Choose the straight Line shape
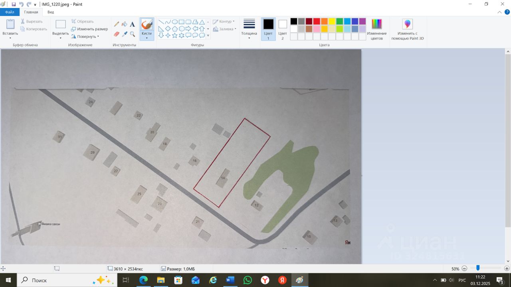The image size is (511, 287). coord(161,22)
